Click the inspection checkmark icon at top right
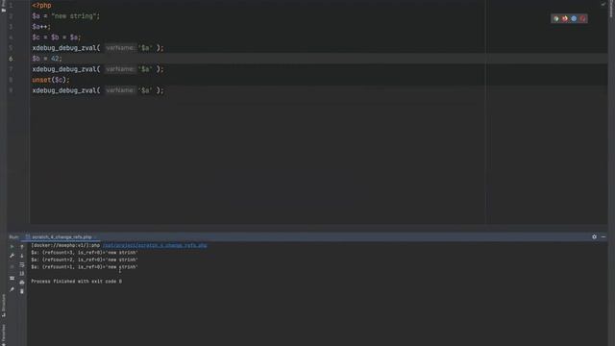Image resolution: width=615 pixels, height=346 pixels. [603, 4]
